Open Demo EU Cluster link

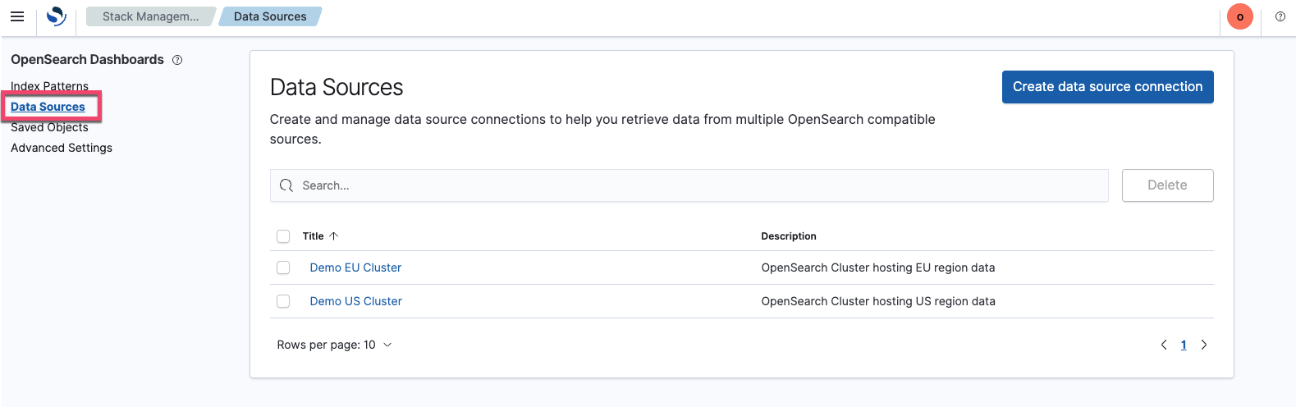point(355,268)
